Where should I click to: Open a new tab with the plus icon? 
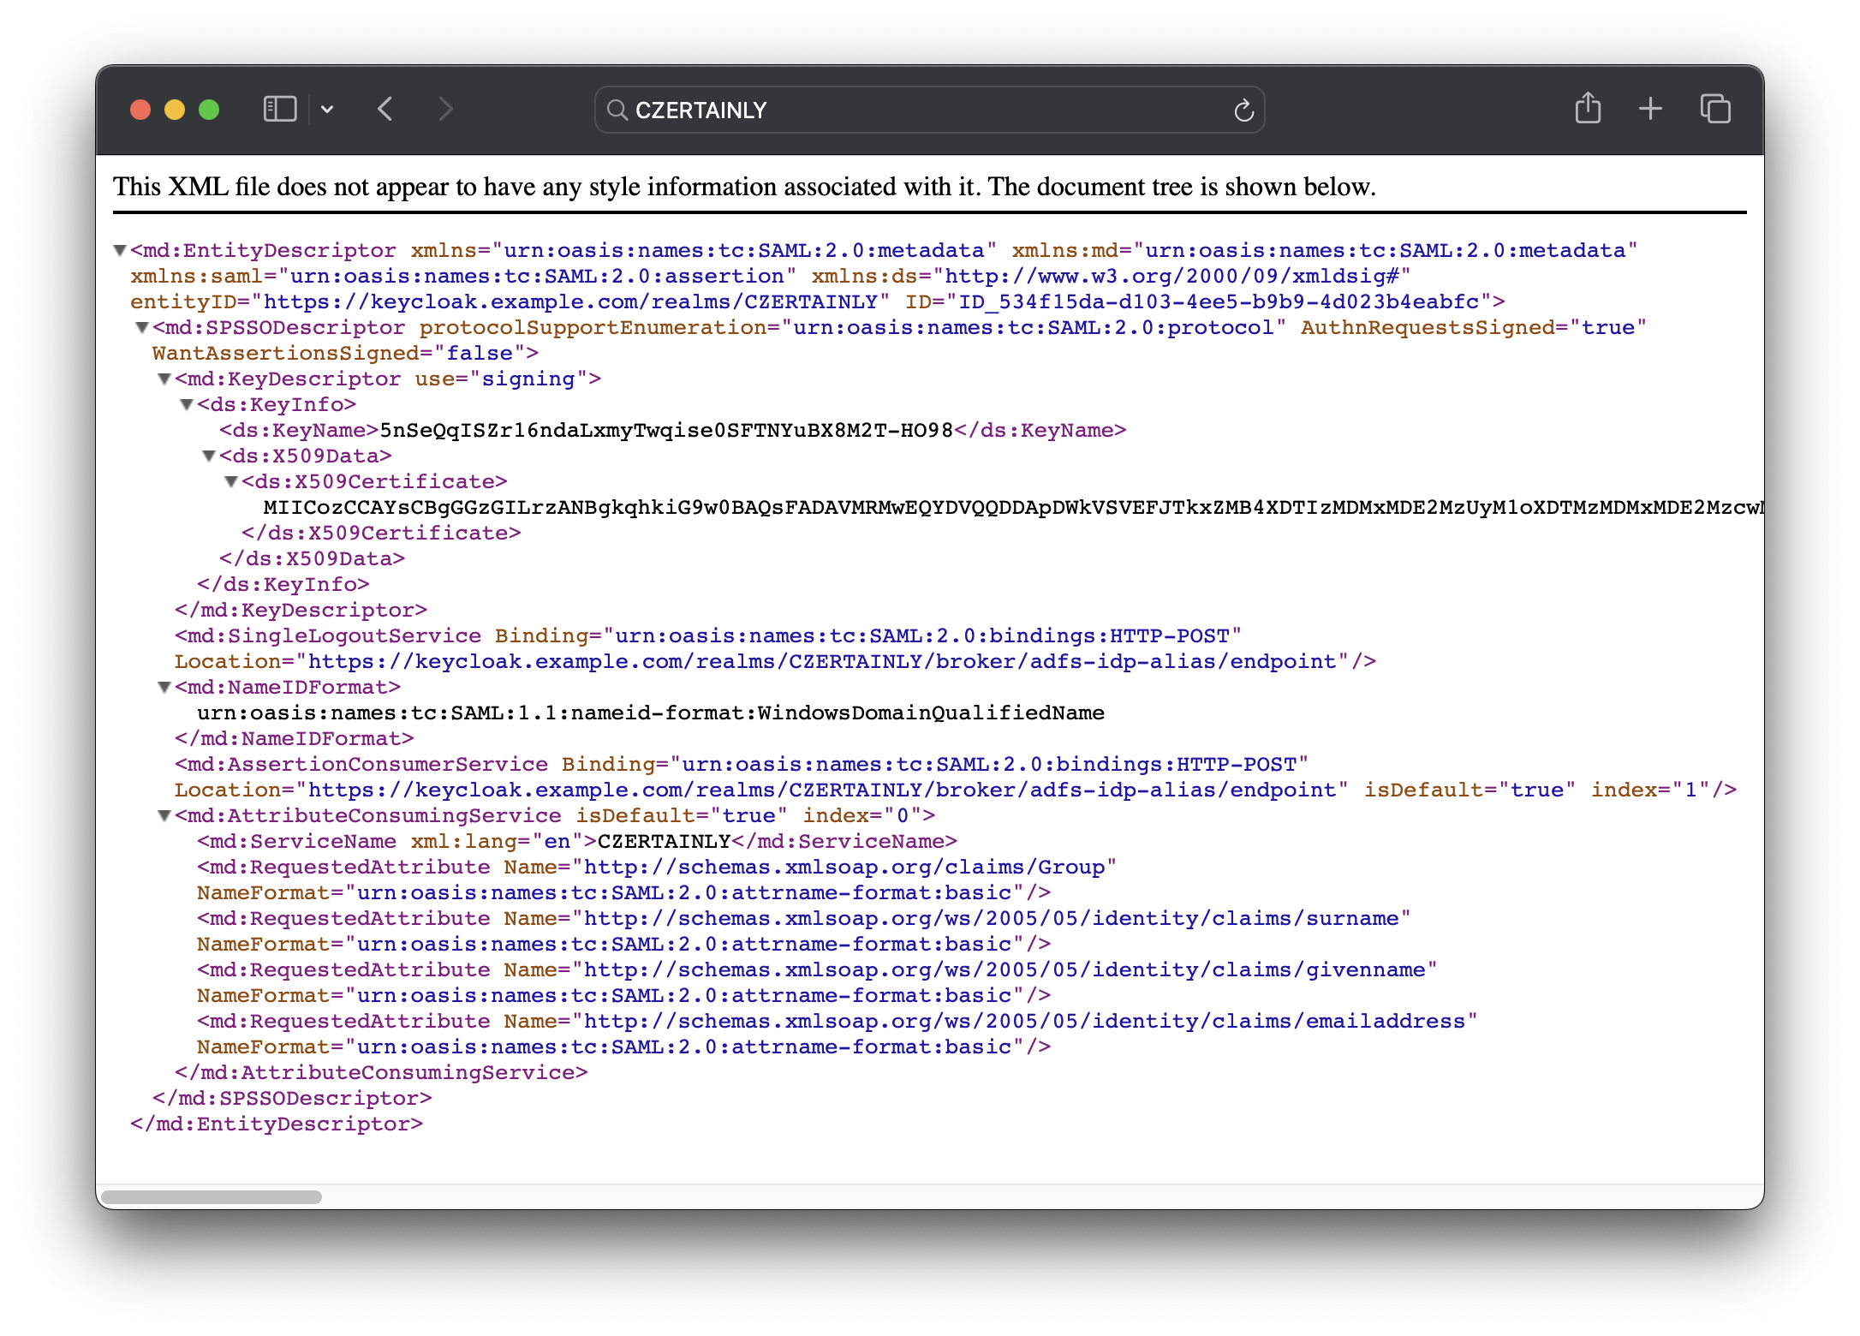1649,109
